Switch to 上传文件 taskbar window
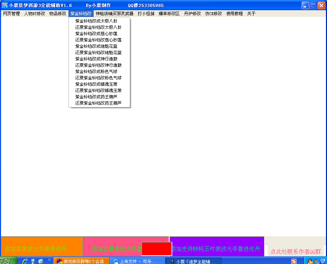The height and width of the screenshot is (264, 327). 137,261
